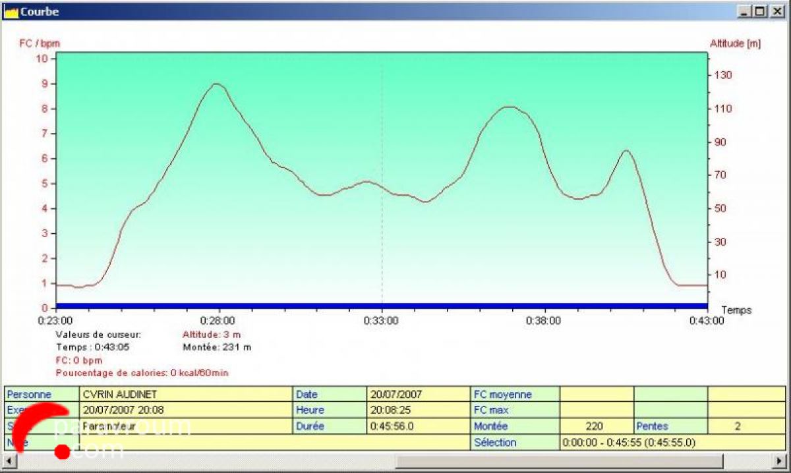Click the empty FC moyenne value cell
This screenshot has width=791, height=473.
(596, 395)
